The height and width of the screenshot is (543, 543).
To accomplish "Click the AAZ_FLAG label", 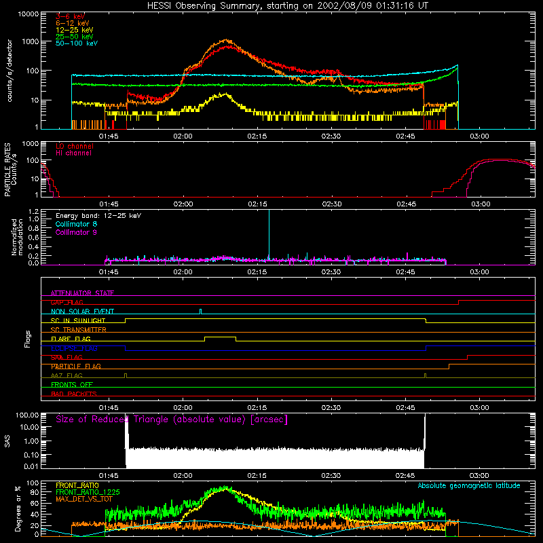I will [67, 375].
